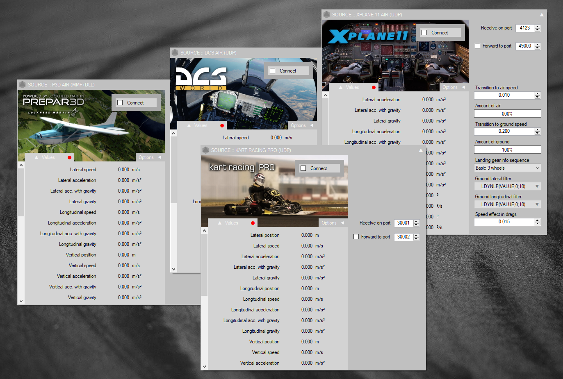The image size is (563, 379).
Task: Collapse the Kart Racing Pro window arrow
Action: click(x=420, y=150)
